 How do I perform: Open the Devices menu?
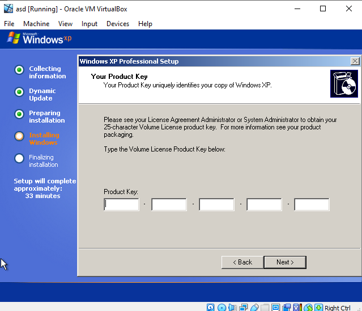pos(118,24)
